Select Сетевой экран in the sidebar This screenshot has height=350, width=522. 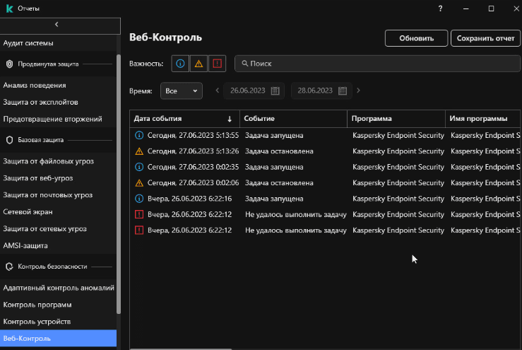click(x=28, y=211)
